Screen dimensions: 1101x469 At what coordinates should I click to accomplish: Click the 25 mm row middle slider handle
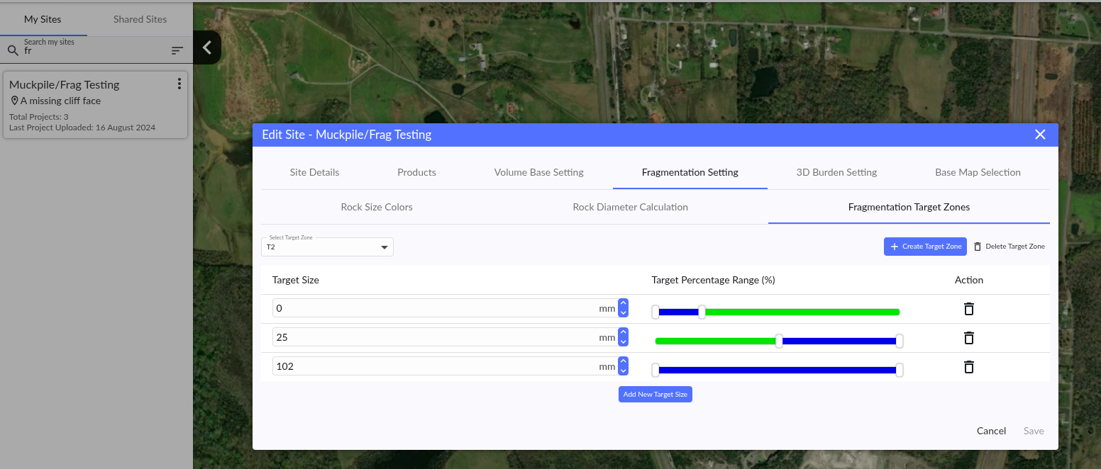(x=779, y=341)
